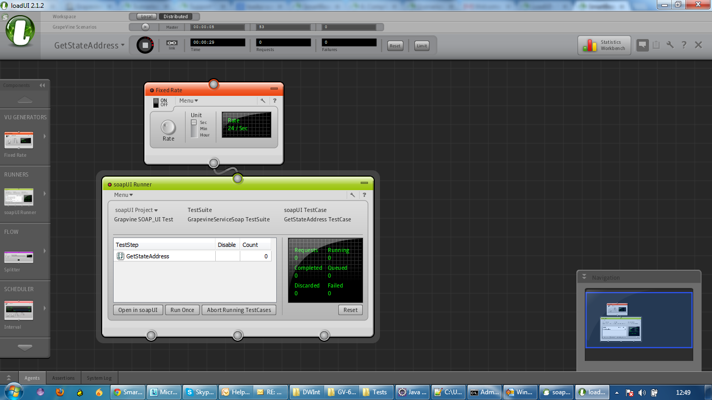
Task: Click the wrench icon in the top-right toolbar
Action: tap(670, 45)
